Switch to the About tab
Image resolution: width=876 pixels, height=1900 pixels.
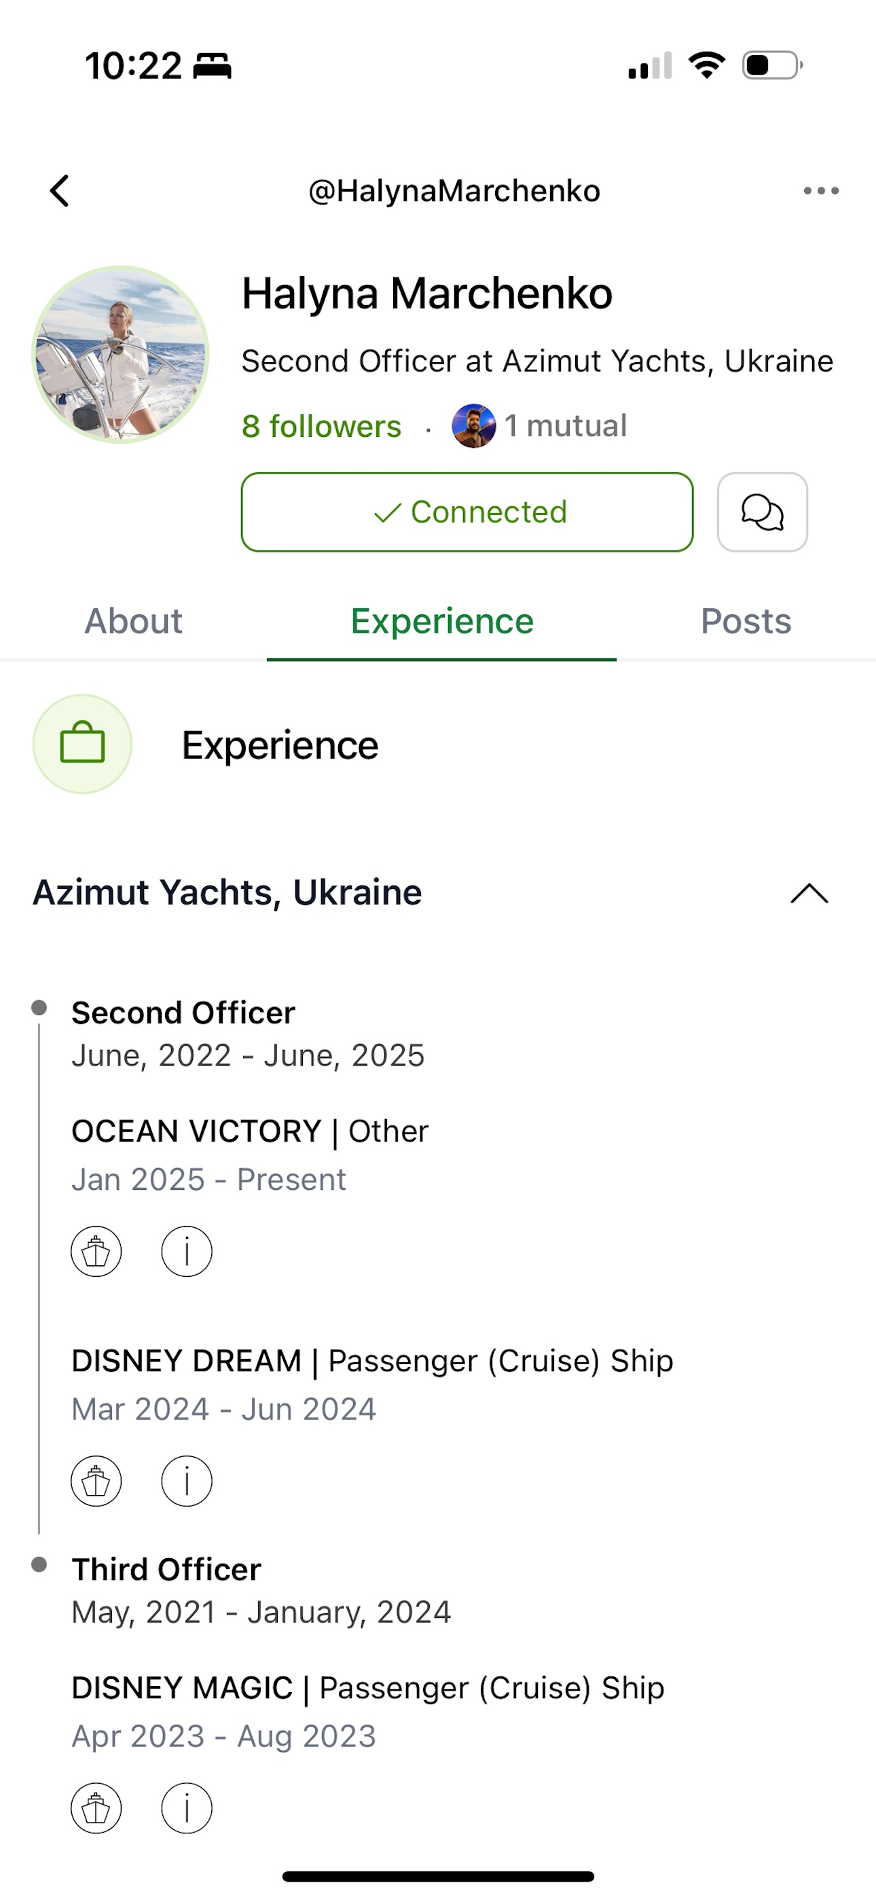134,621
